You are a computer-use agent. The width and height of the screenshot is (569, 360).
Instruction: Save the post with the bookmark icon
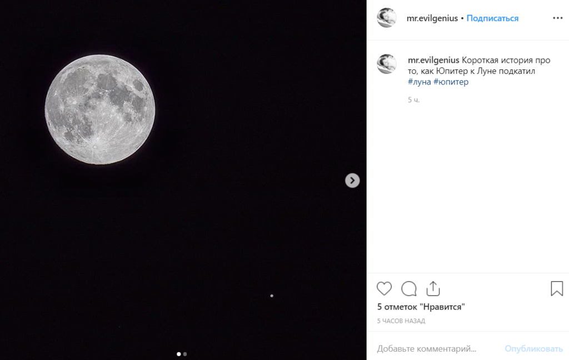(x=556, y=288)
